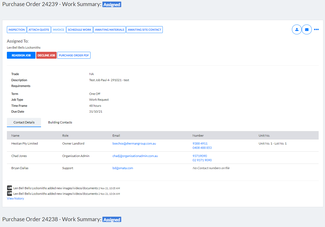Click the email envelope icon button
The image size is (325, 227).
pos(307,30)
